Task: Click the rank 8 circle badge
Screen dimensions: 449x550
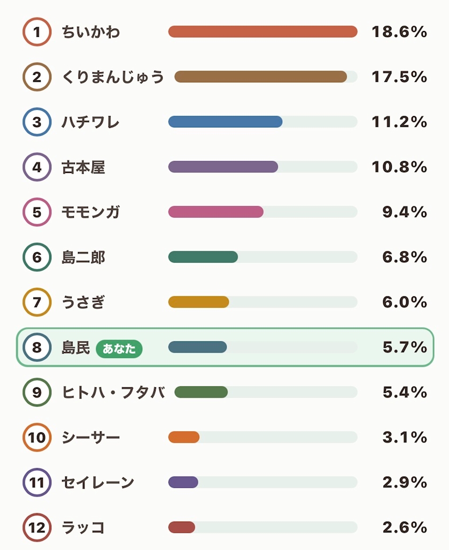Action: (37, 347)
